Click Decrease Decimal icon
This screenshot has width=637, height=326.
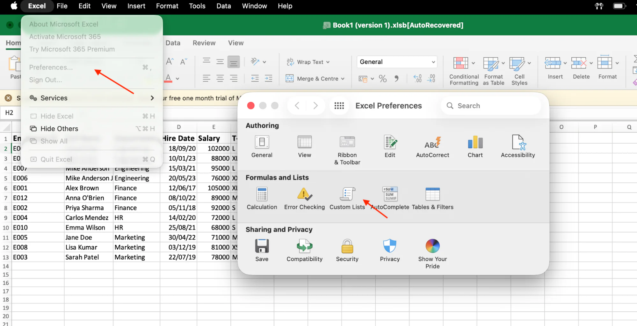pyautogui.click(x=431, y=79)
